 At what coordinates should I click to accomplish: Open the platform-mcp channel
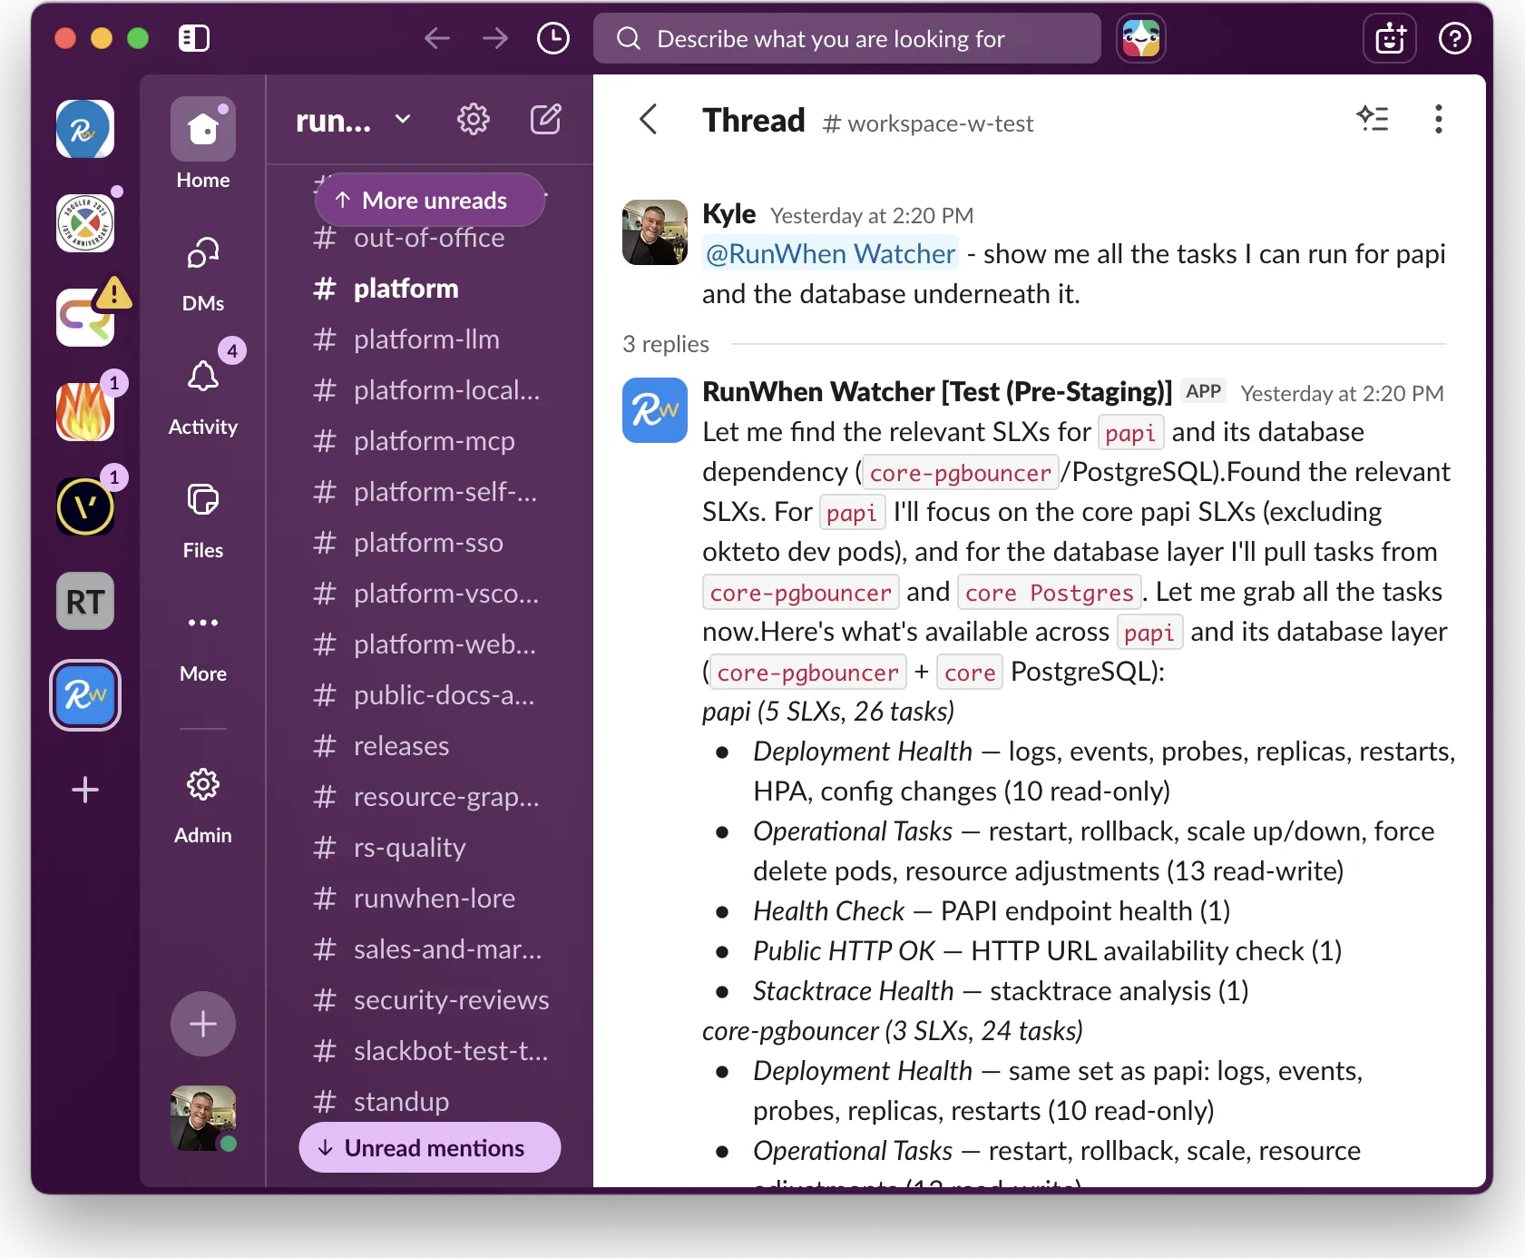click(x=430, y=441)
